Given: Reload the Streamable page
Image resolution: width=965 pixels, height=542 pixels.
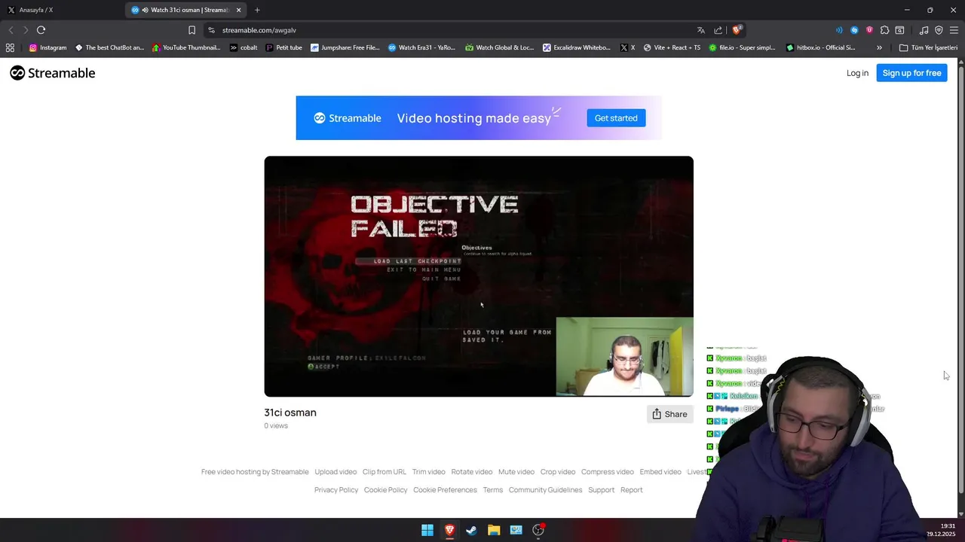Looking at the screenshot, I should pyautogui.click(x=41, y=30).
